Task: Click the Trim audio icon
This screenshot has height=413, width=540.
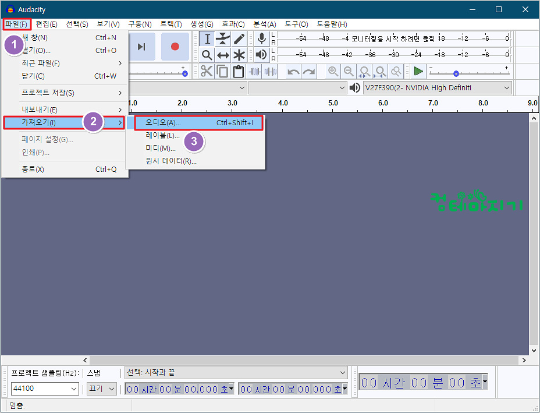Action: point(254,72)
